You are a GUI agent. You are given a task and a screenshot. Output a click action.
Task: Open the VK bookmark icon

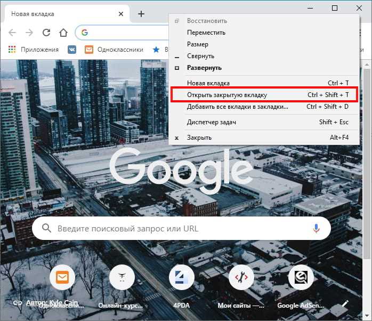click(72, 50)
